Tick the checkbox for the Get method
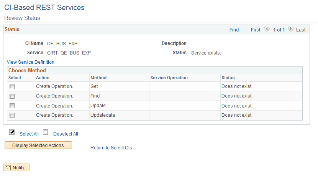Image resolution: width=318 pixels, height=177 pixels. (x=12, y=86)
